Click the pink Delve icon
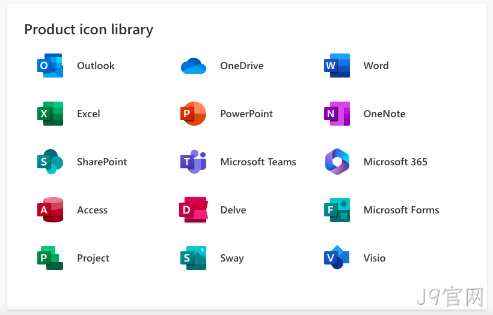Screen dimensions: 493x315 (x=194, y=210)
